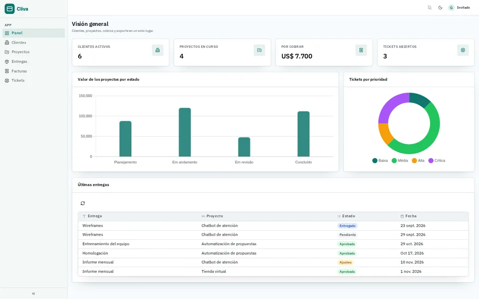Viewport: 479px width, 299px height.
Task: Click the US$ 7.700 amount
Action: pos(296,56)
